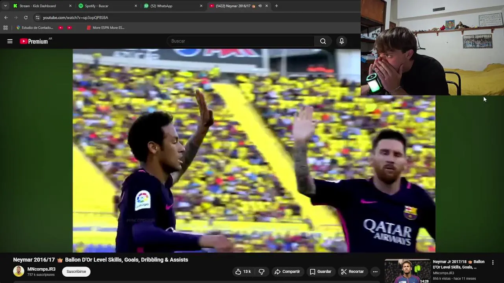Close the Neymar YouTube tab
504x283 pixels.
tap(267, 6)
